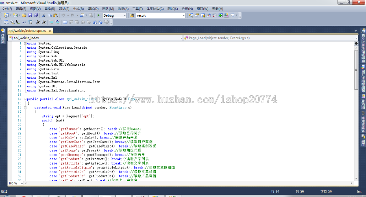This screenshot has width=366, height=197.
Task: Click the Find in Files icon
Action: pyautogui.click(x=132, y=15)
